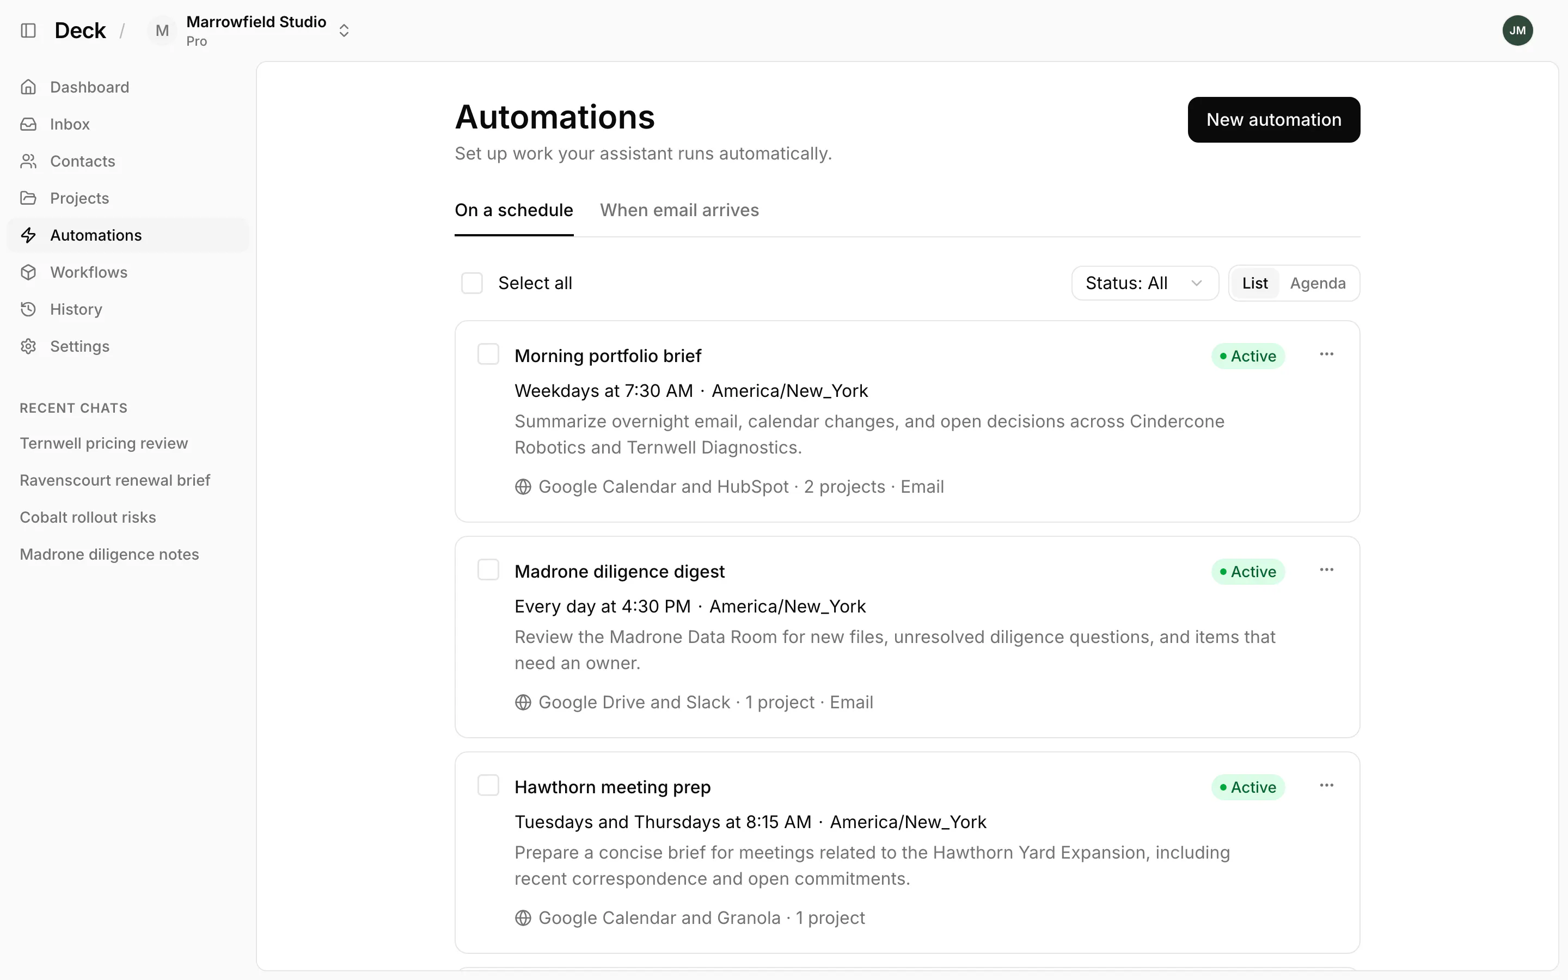Tick the Madrone diligence digest checkbox
Viewport: 1568px width, 980px height.
pyautogui.click(x=488, y=569)
